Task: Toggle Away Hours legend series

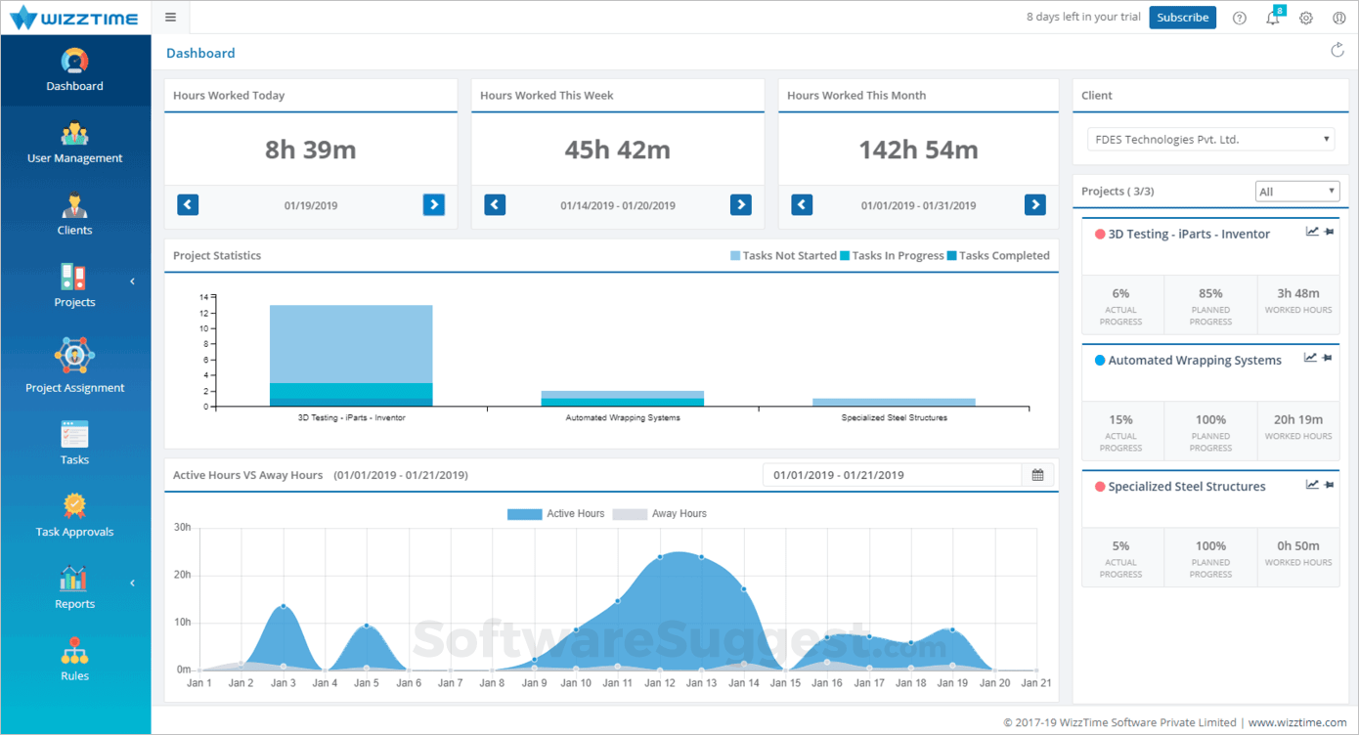Action: click(x=660, y=514)
